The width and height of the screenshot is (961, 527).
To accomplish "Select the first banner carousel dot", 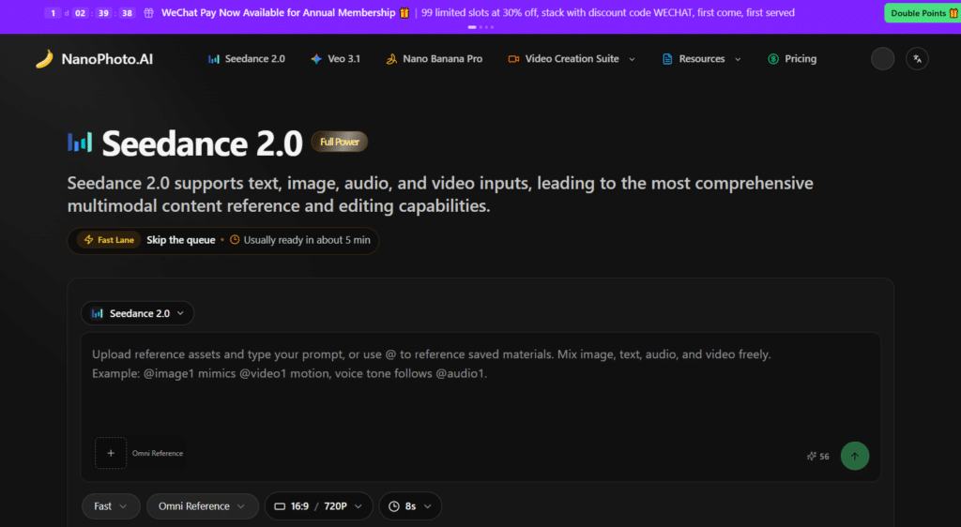I will coord(472,27).
